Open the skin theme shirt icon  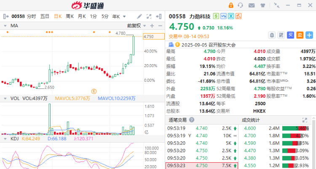[x=262, y=5]
